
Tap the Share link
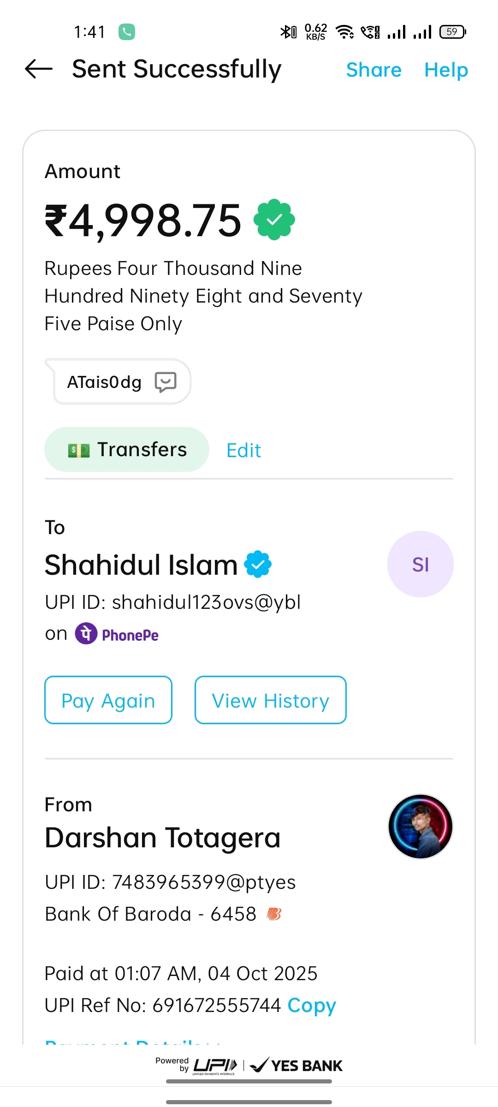373,70
